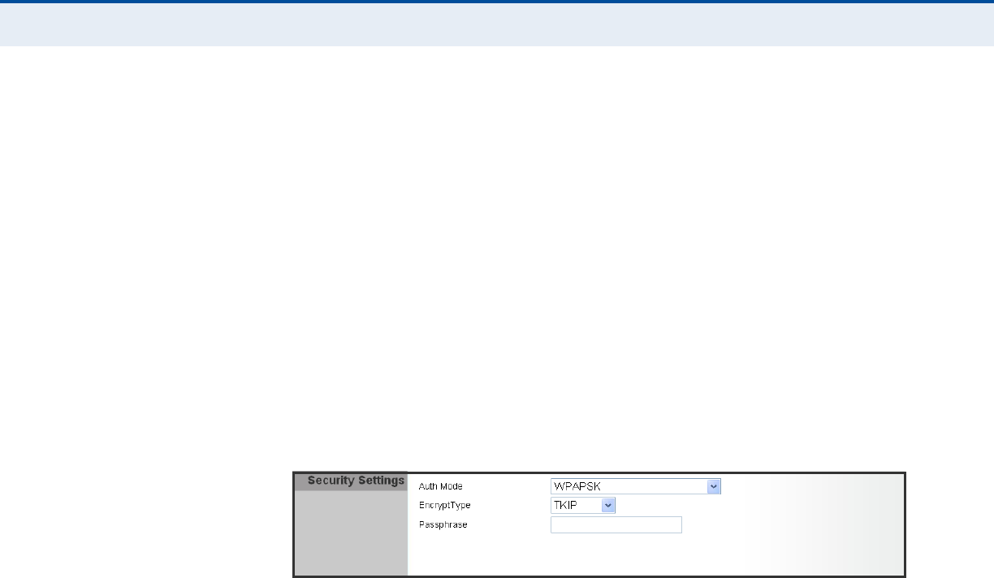Click the Passphrase label
The image size is (994, 578).
[443, 525]
